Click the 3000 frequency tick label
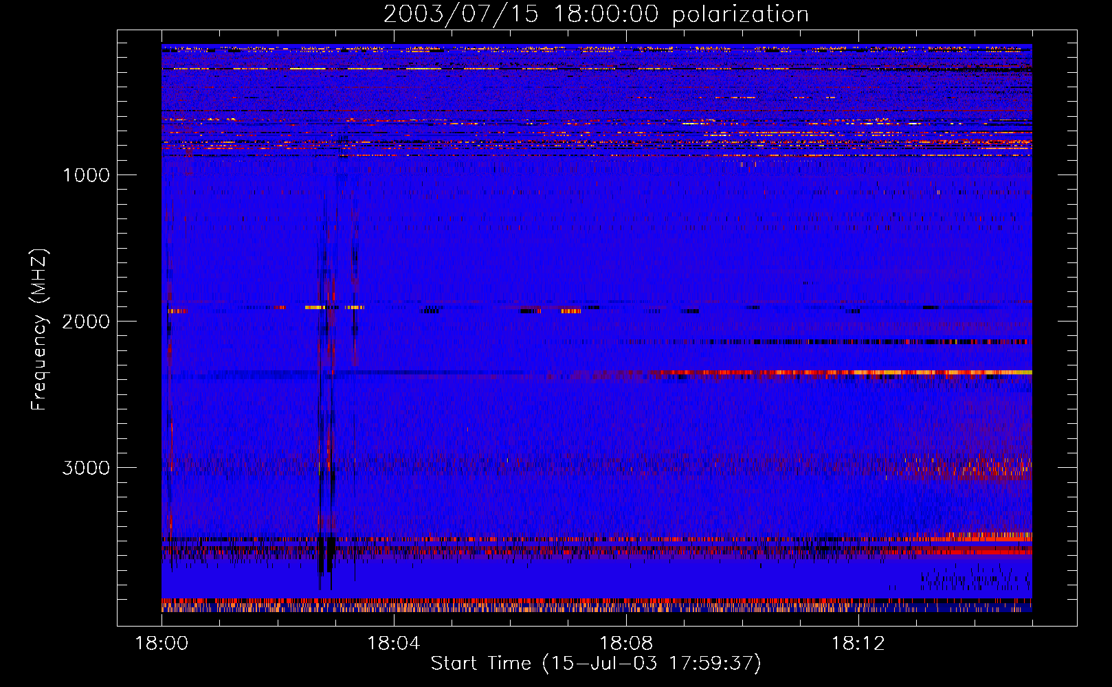 coord(86,468)
